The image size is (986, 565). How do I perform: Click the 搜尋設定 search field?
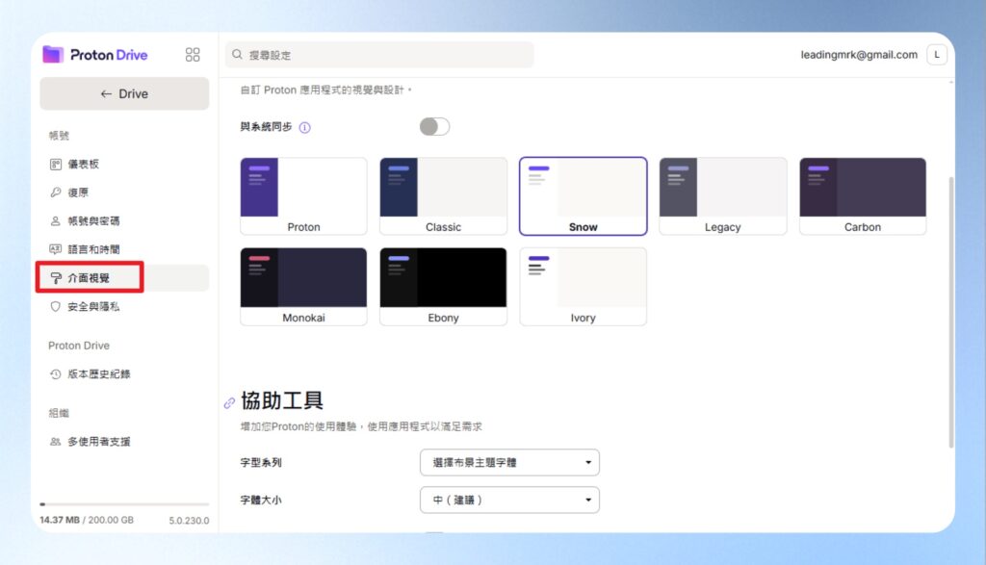click(379, 55)
